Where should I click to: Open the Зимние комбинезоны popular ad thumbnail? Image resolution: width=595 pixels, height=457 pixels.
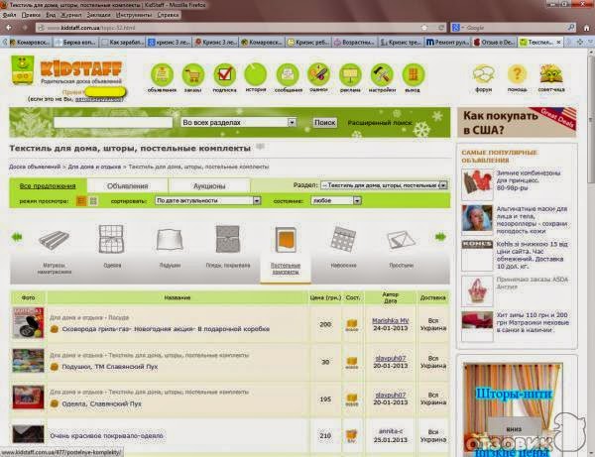click(477, 184)
